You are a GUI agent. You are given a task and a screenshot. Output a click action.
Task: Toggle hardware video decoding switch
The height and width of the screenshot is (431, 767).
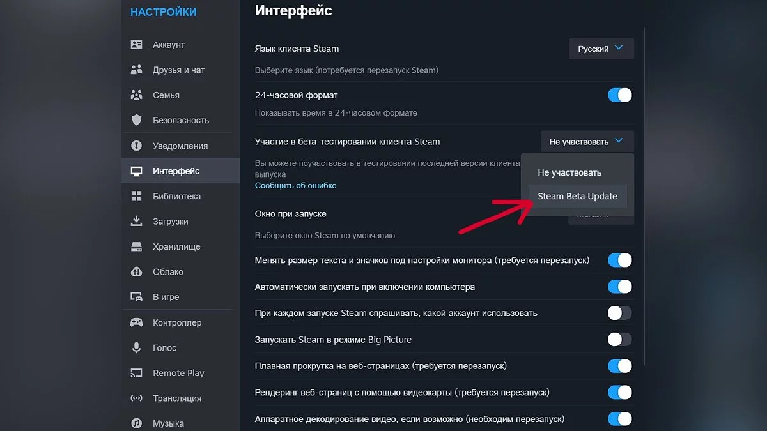pos(619,419)
